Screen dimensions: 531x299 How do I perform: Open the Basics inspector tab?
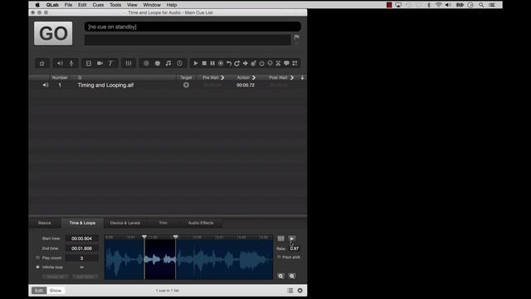44,223
